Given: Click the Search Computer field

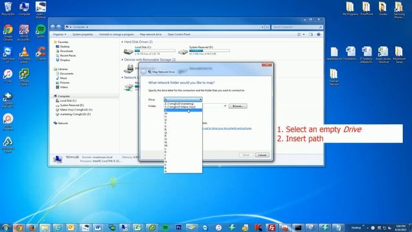Looking at the screenshot, I should pyautogui.click(x=297, y=27).
